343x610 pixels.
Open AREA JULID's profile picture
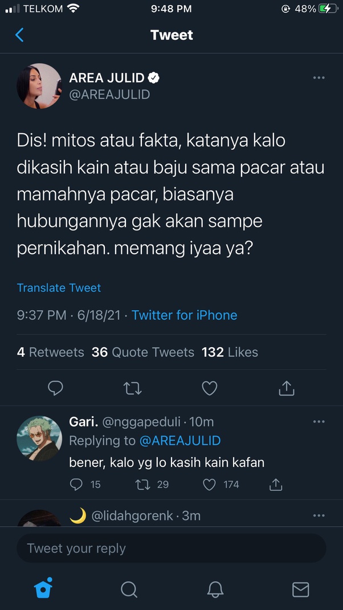tap(39, 86)
